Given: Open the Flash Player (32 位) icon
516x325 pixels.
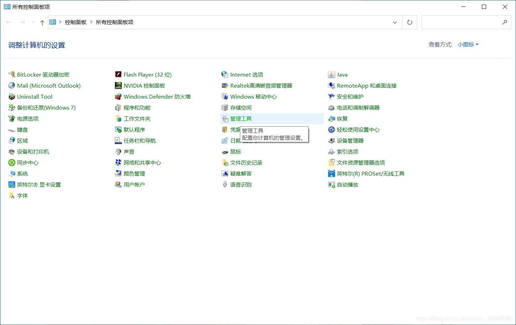Looking at the screenshot, I should 118,75.
